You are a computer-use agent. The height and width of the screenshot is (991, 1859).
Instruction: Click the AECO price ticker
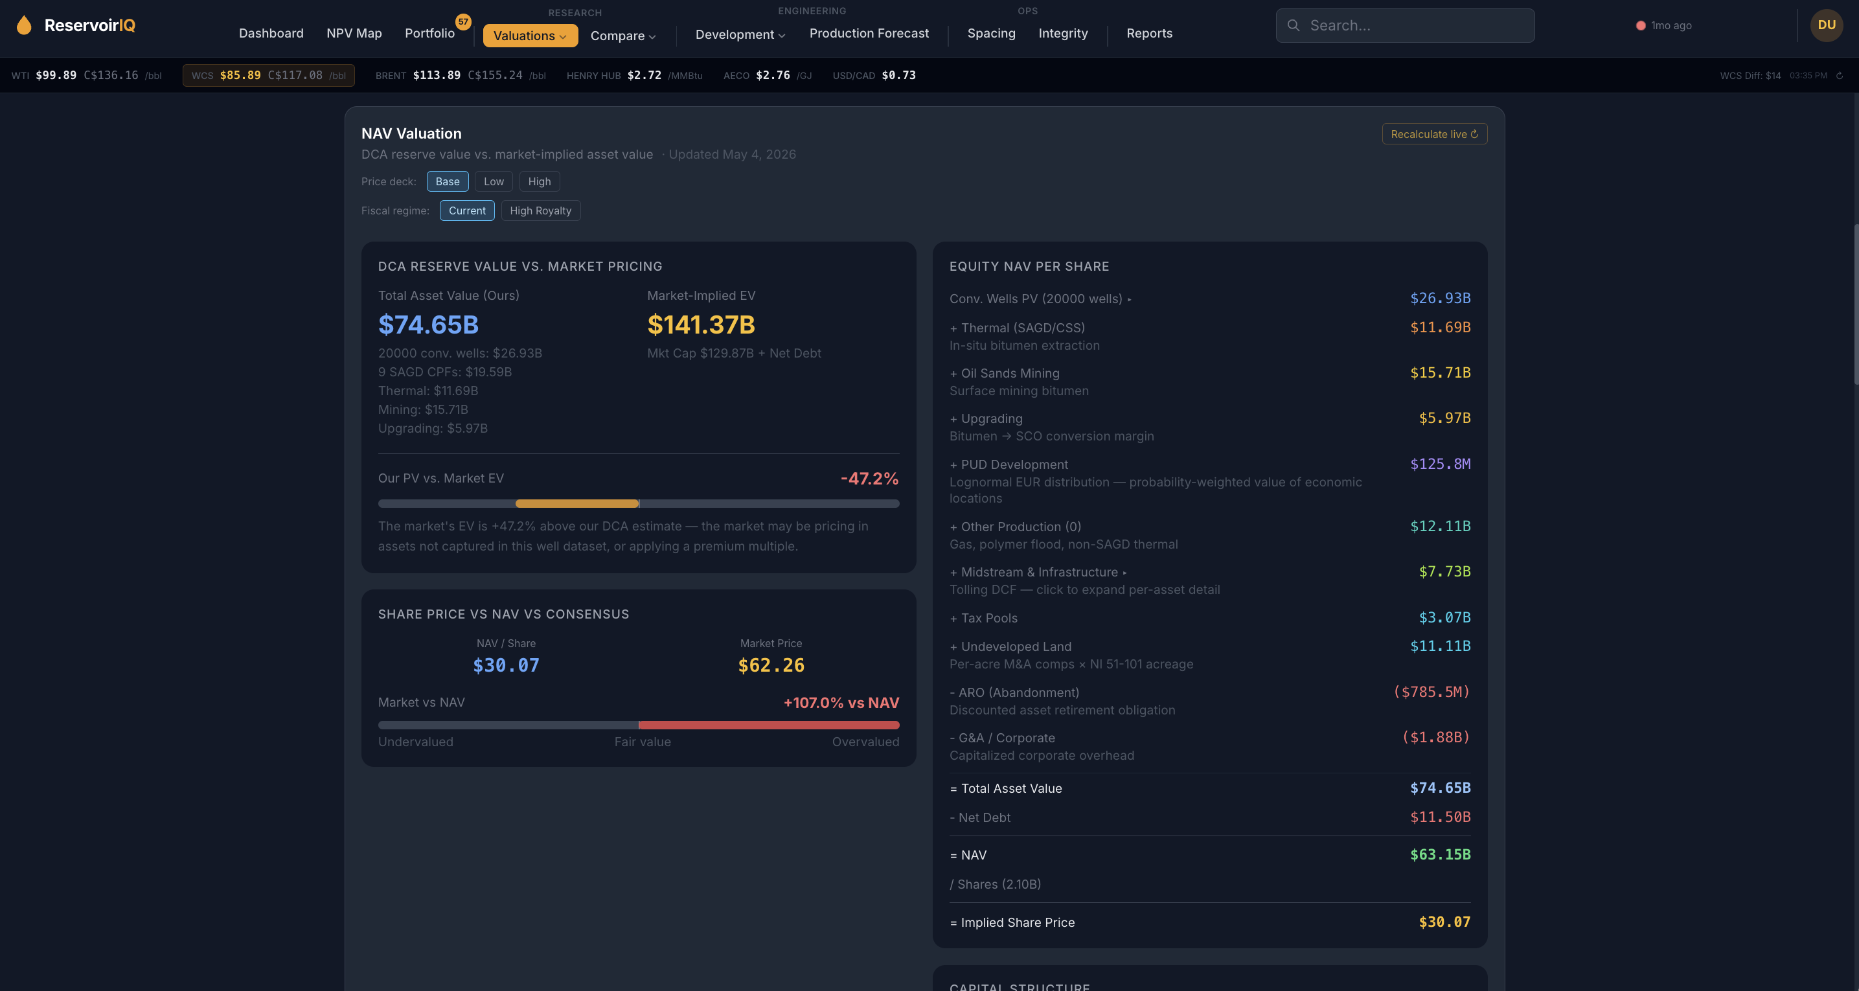click(767, 75)
